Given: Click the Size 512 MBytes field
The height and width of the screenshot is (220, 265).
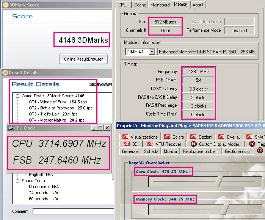Looking at the screenshot, I should point(165,22).
